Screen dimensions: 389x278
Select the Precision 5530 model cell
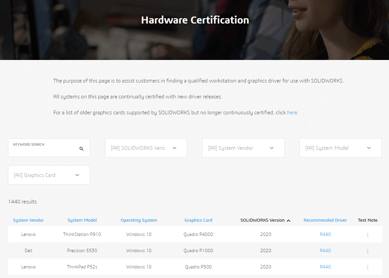point(82,251)
